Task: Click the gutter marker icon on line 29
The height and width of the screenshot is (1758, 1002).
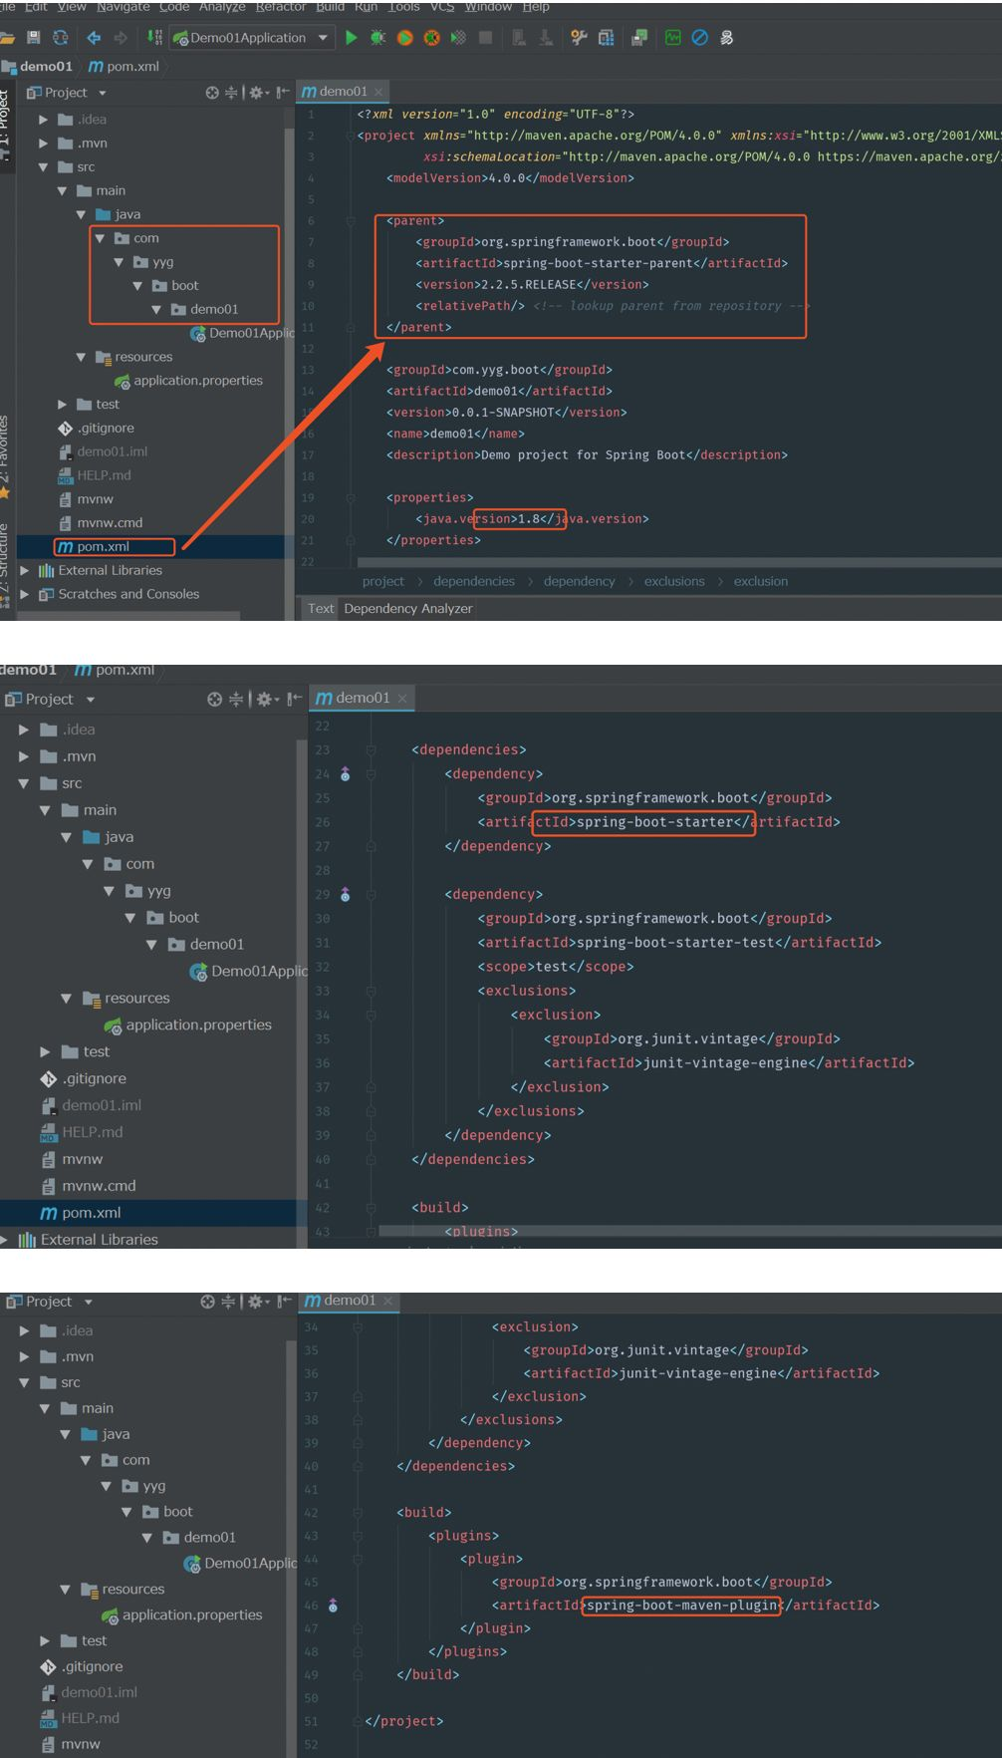Action: 346,895
